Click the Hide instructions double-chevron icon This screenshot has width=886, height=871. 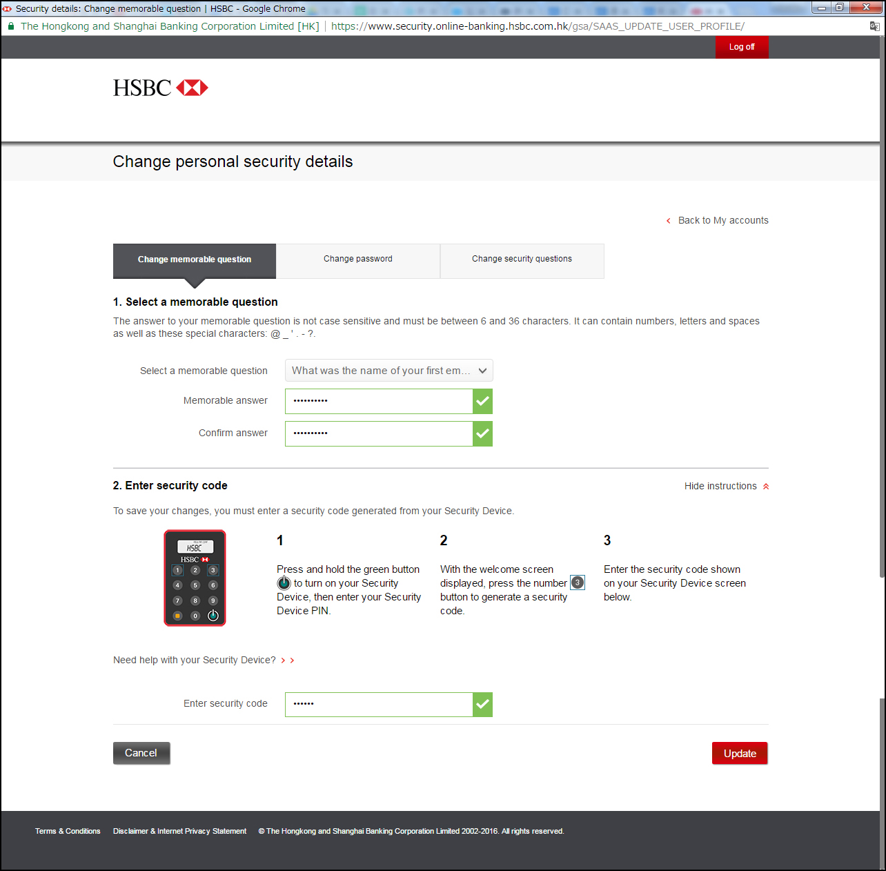(766, 487)
